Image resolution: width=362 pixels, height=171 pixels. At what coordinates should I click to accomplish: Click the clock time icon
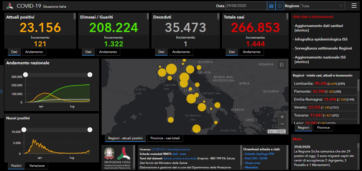[x=280, y=6]
